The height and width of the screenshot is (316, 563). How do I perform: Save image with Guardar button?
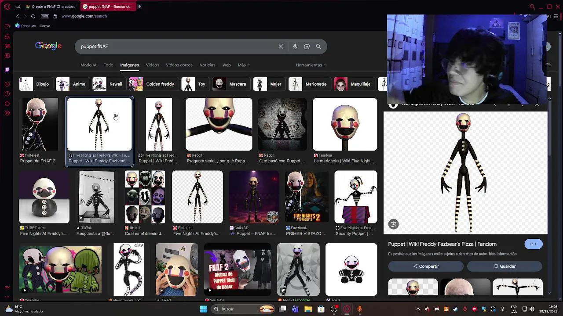tap(505, 266)
